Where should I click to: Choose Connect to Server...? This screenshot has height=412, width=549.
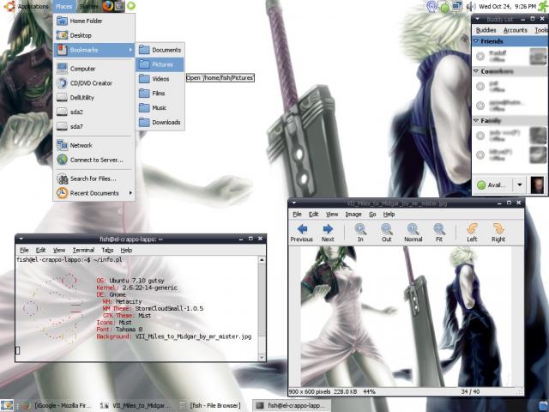click(x=94, y=160)
